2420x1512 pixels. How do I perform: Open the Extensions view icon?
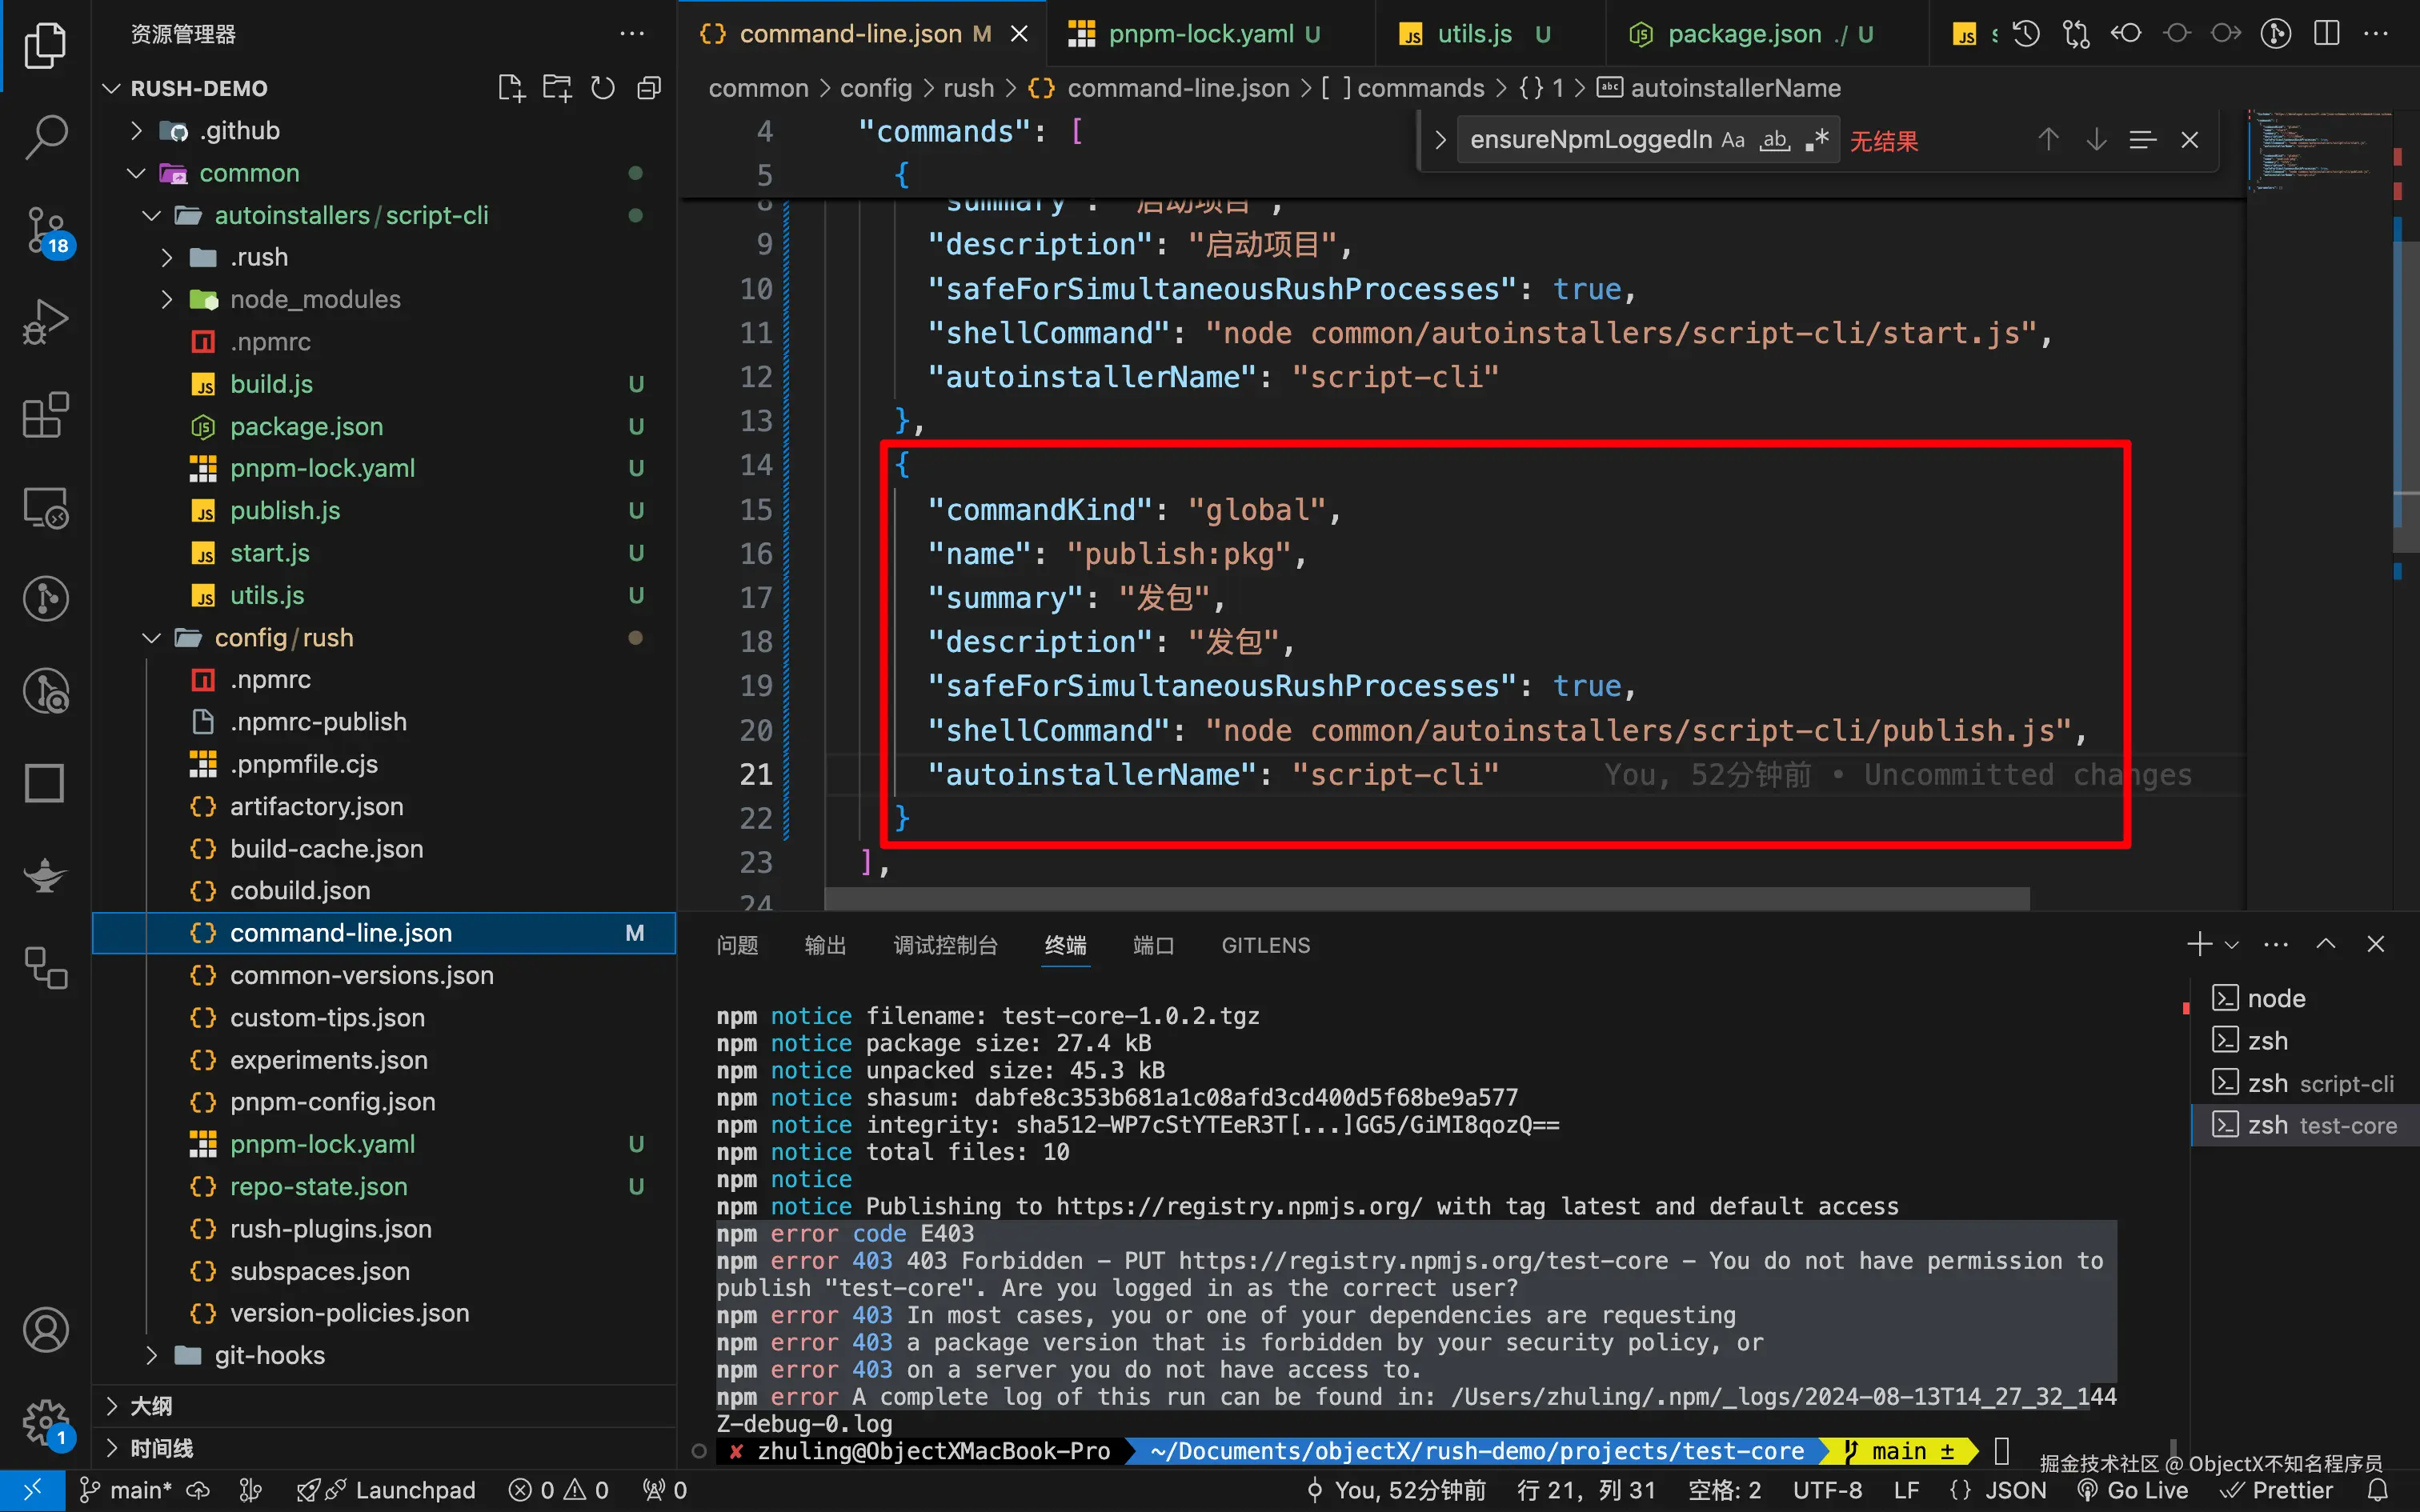(45, 414)
